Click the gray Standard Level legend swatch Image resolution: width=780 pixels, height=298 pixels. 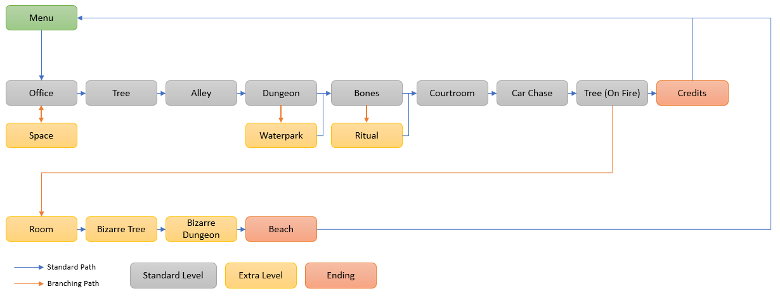click(x=173, y=275)
